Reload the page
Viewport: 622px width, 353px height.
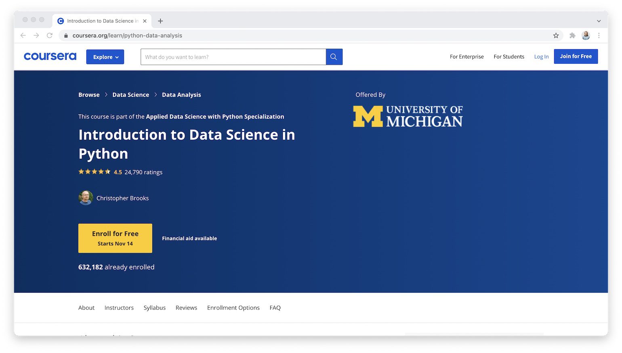pos(50,36)
